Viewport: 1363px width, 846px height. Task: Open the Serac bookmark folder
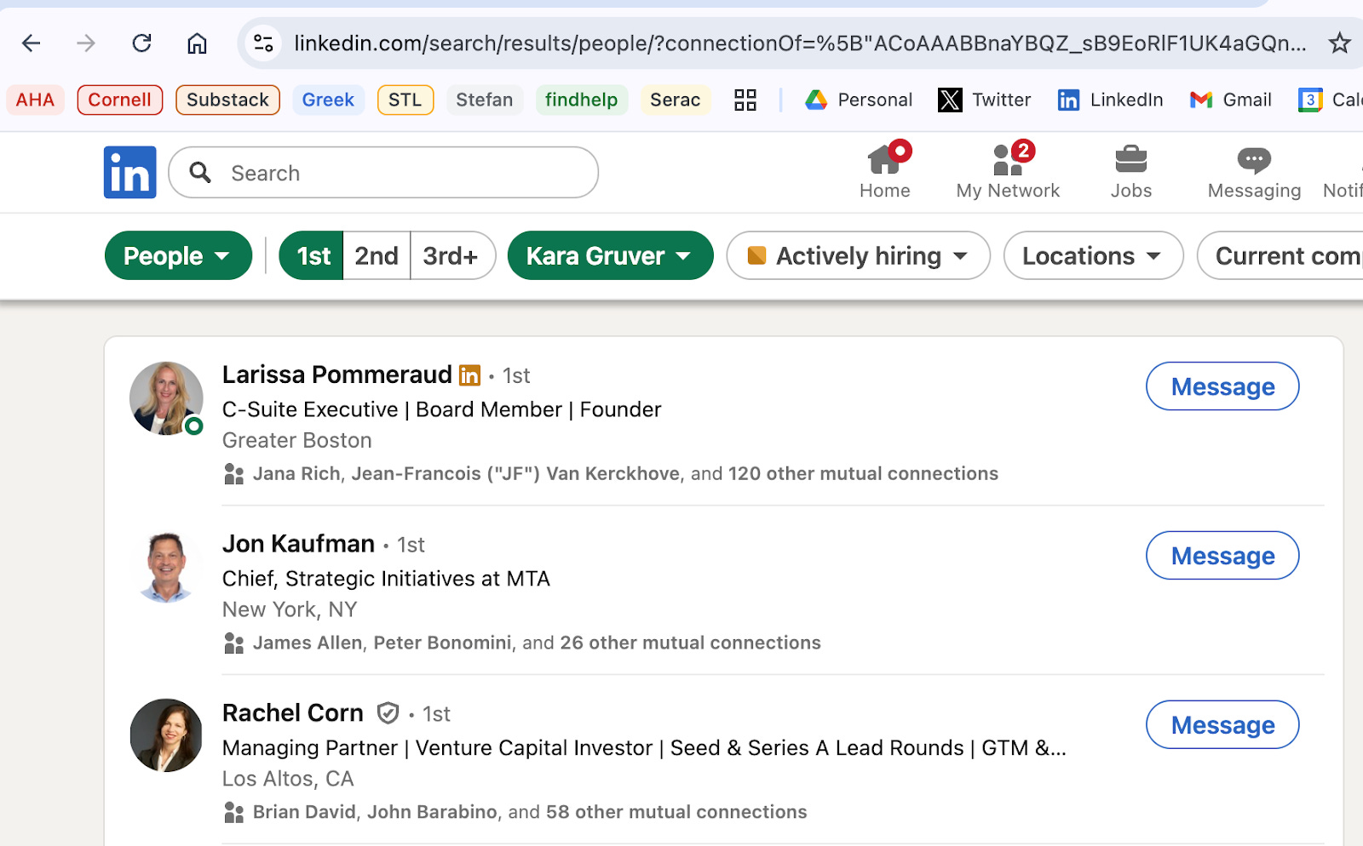click(676, 100)
